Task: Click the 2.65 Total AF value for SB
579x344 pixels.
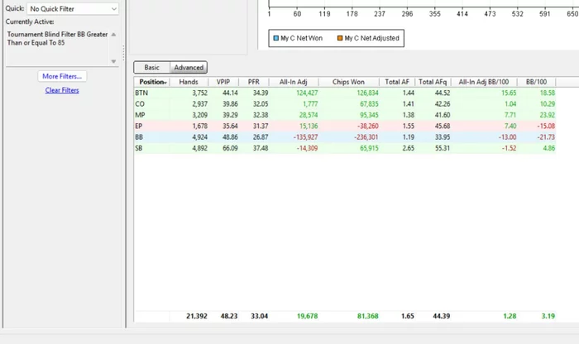Action: 409,148
